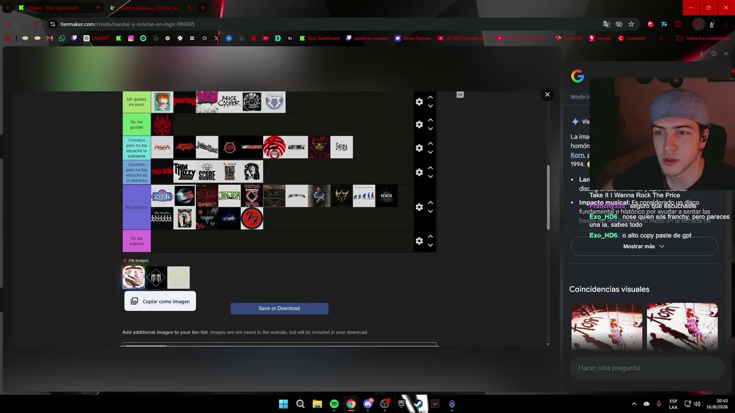This screenshot has height=413, width=735.
Task: Open the second Korn visual match image
Action: 682,326
